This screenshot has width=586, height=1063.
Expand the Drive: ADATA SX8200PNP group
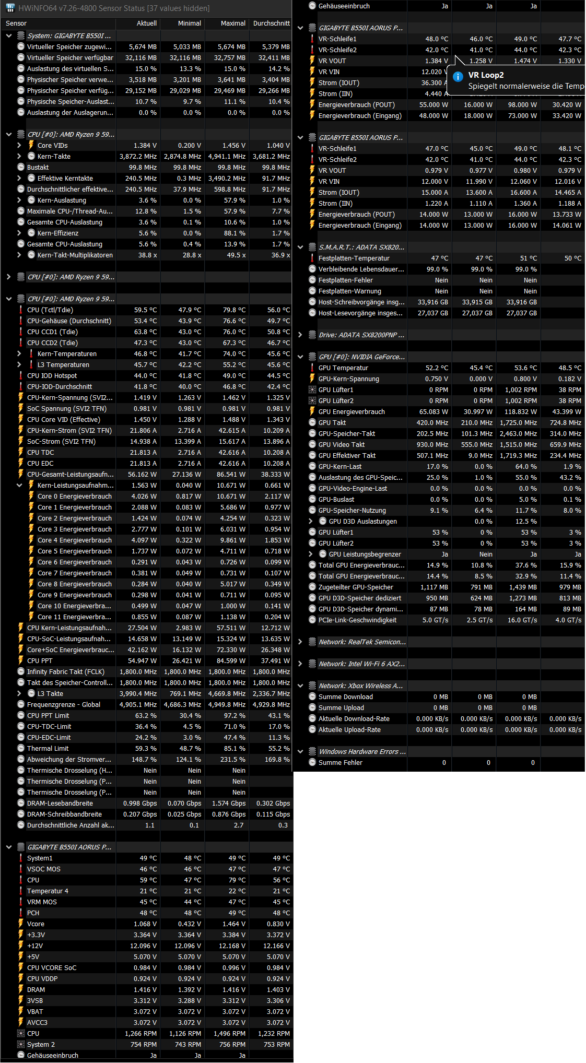[x=300, y=335]
